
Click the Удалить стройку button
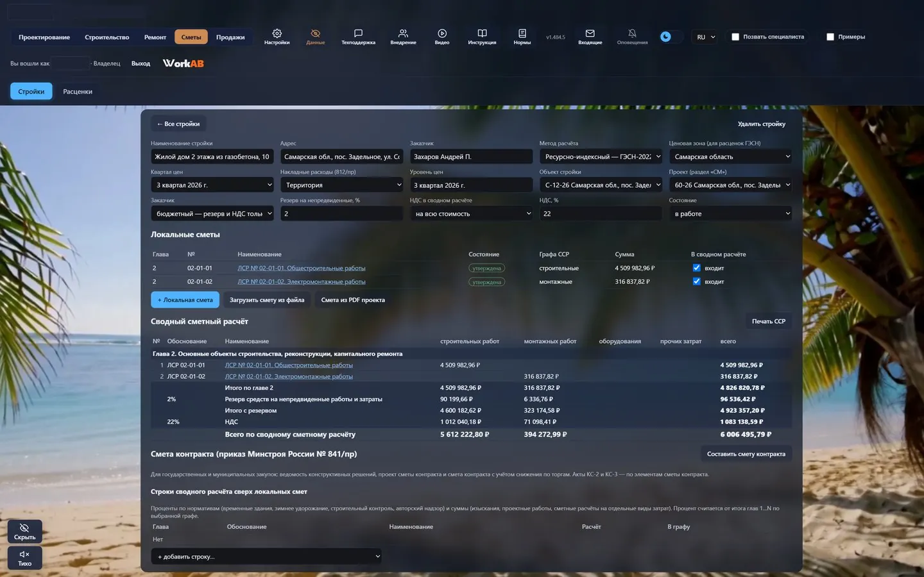[762, 124]
